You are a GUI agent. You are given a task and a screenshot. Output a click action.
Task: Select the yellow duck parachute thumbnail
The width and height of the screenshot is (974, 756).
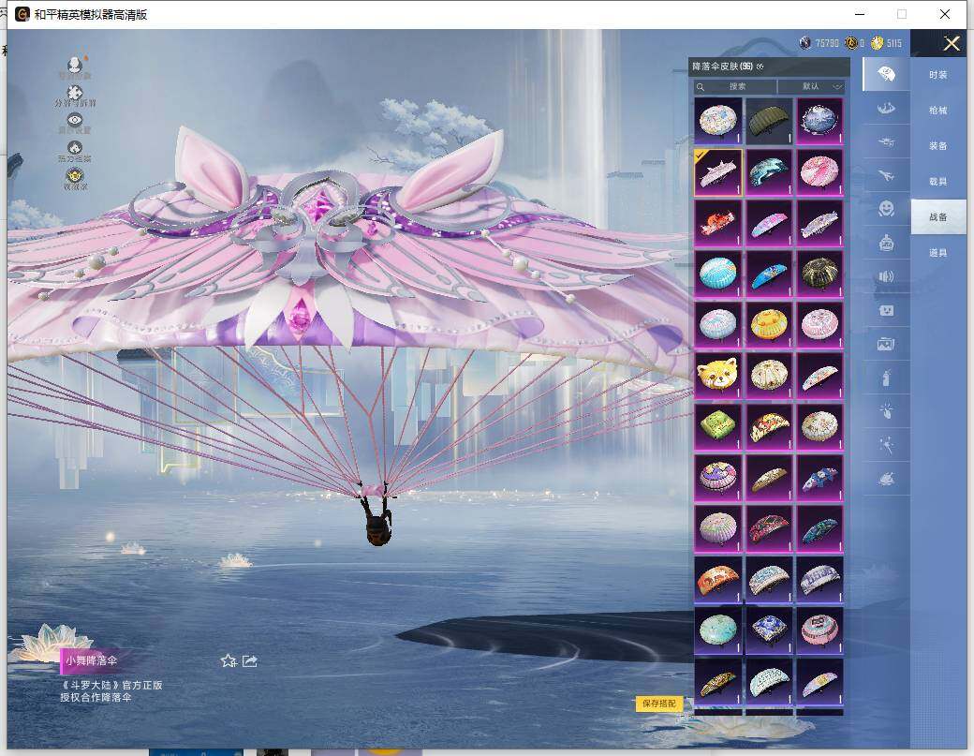click(769, 325)
